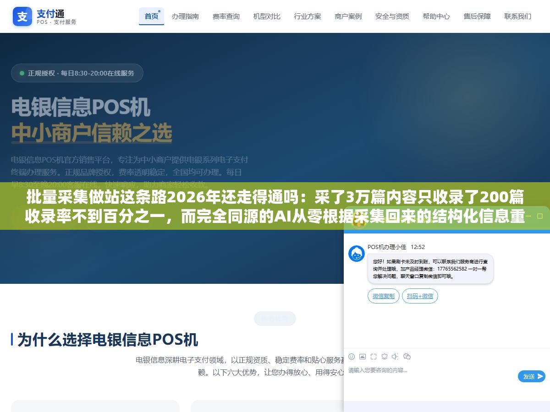Open the 费率查询 menu item
Image resolution: width=550 pixels, height=412 pixels.
(226, 16)
